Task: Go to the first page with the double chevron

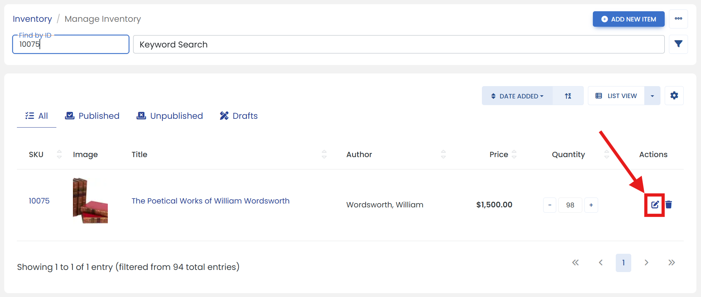Action: 575,263
